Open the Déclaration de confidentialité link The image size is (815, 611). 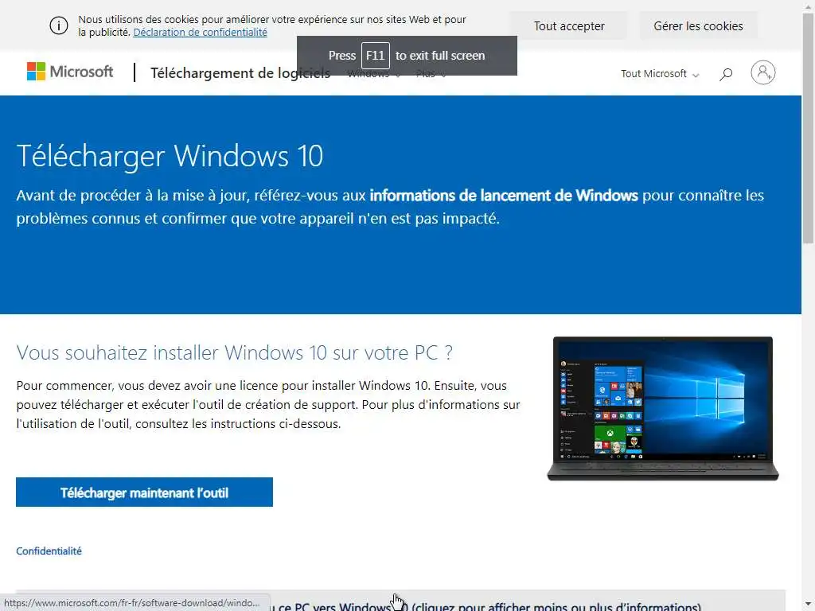tap(200, 32)
